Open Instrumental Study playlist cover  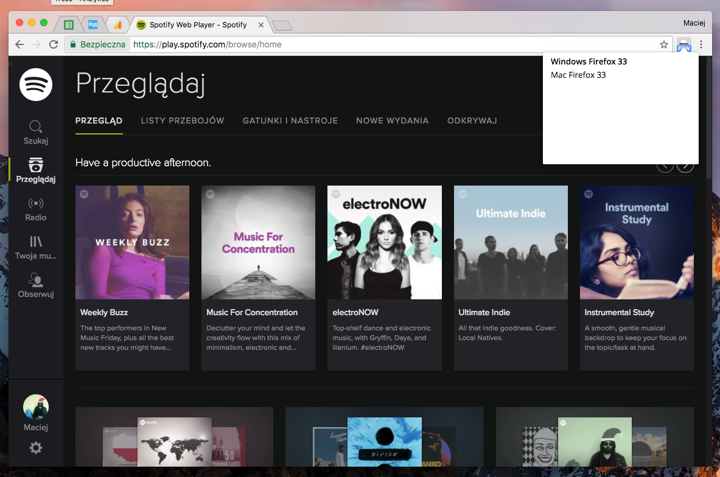coord(637,242)
